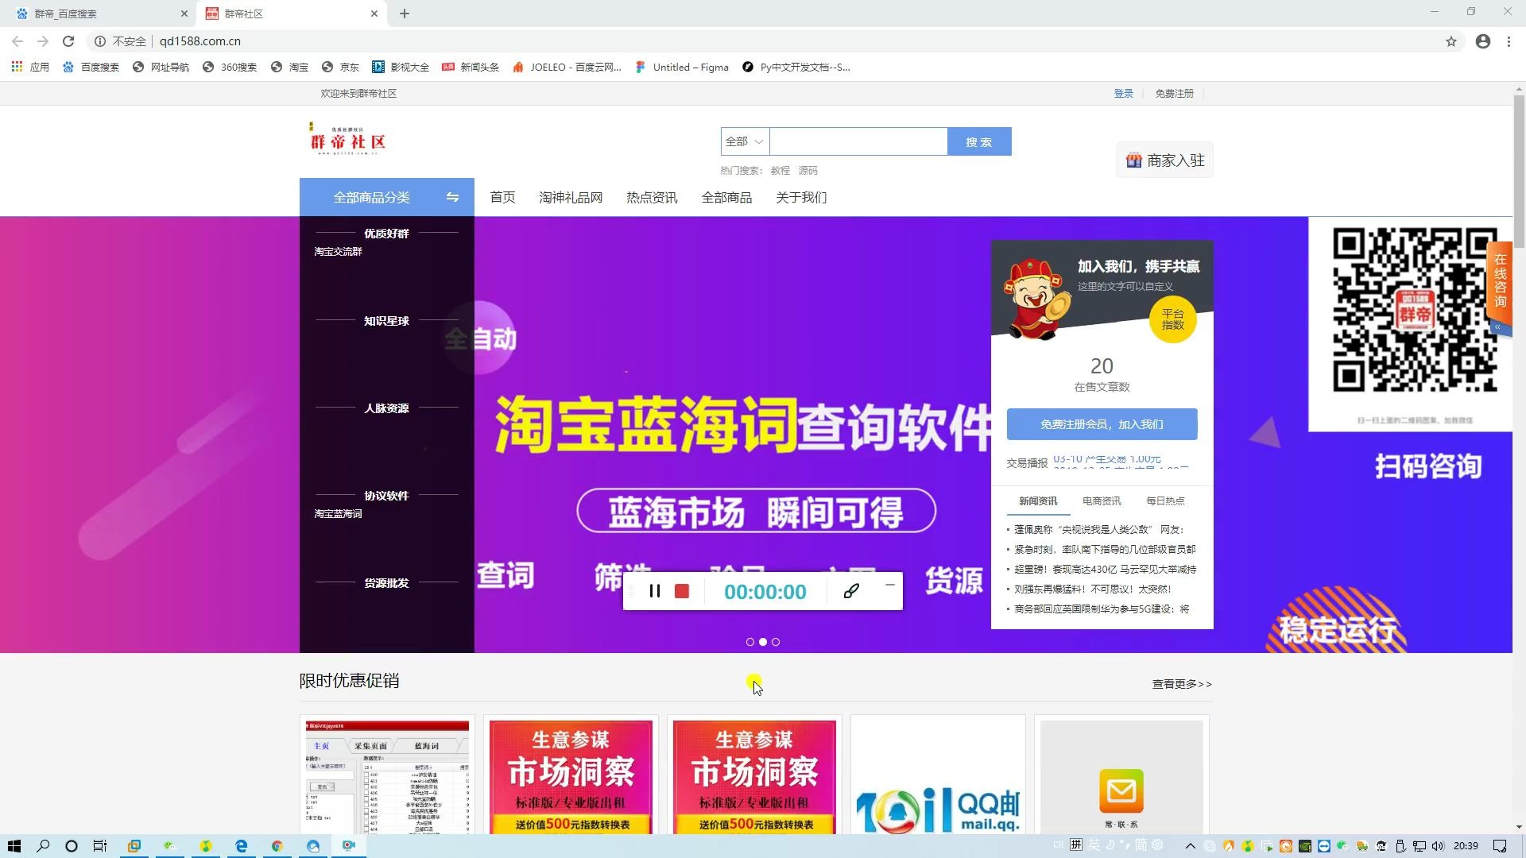Open a new browser tab
Viewport: 1526px width, 858px height.
(x=405, y=14)
